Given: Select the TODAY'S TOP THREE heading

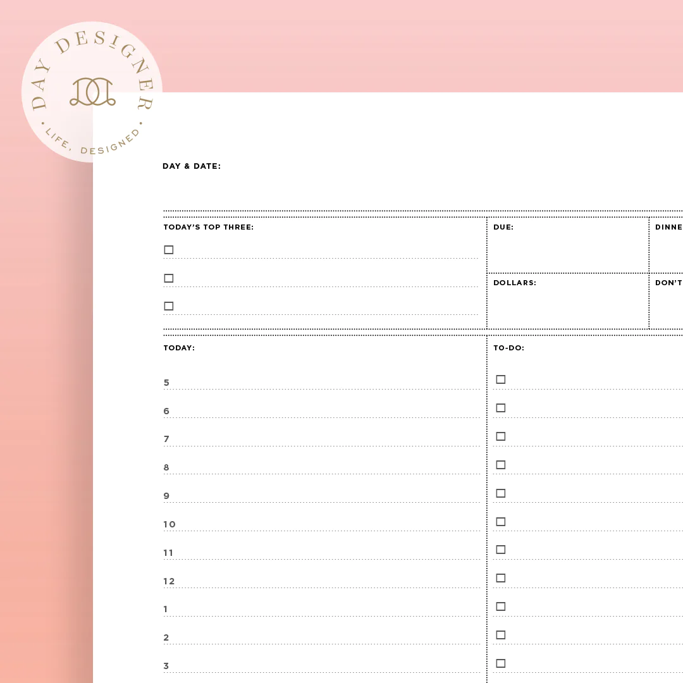Looking at the screenshot, I should (208, 227).
